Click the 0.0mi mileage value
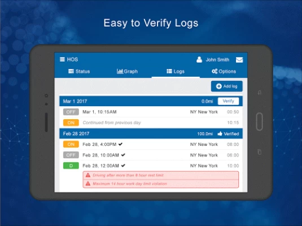 coord(207,102)
